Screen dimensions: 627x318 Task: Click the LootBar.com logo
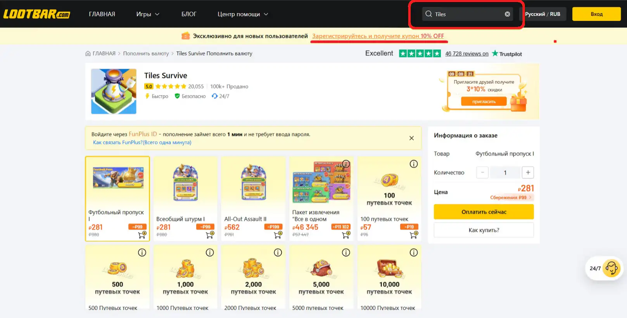pos(37,14)
